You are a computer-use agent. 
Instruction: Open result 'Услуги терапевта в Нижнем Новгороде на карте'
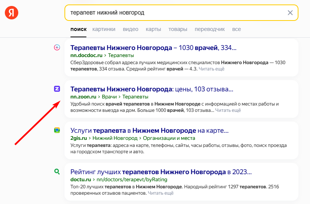pyautogui.click(x=149, y=131)
